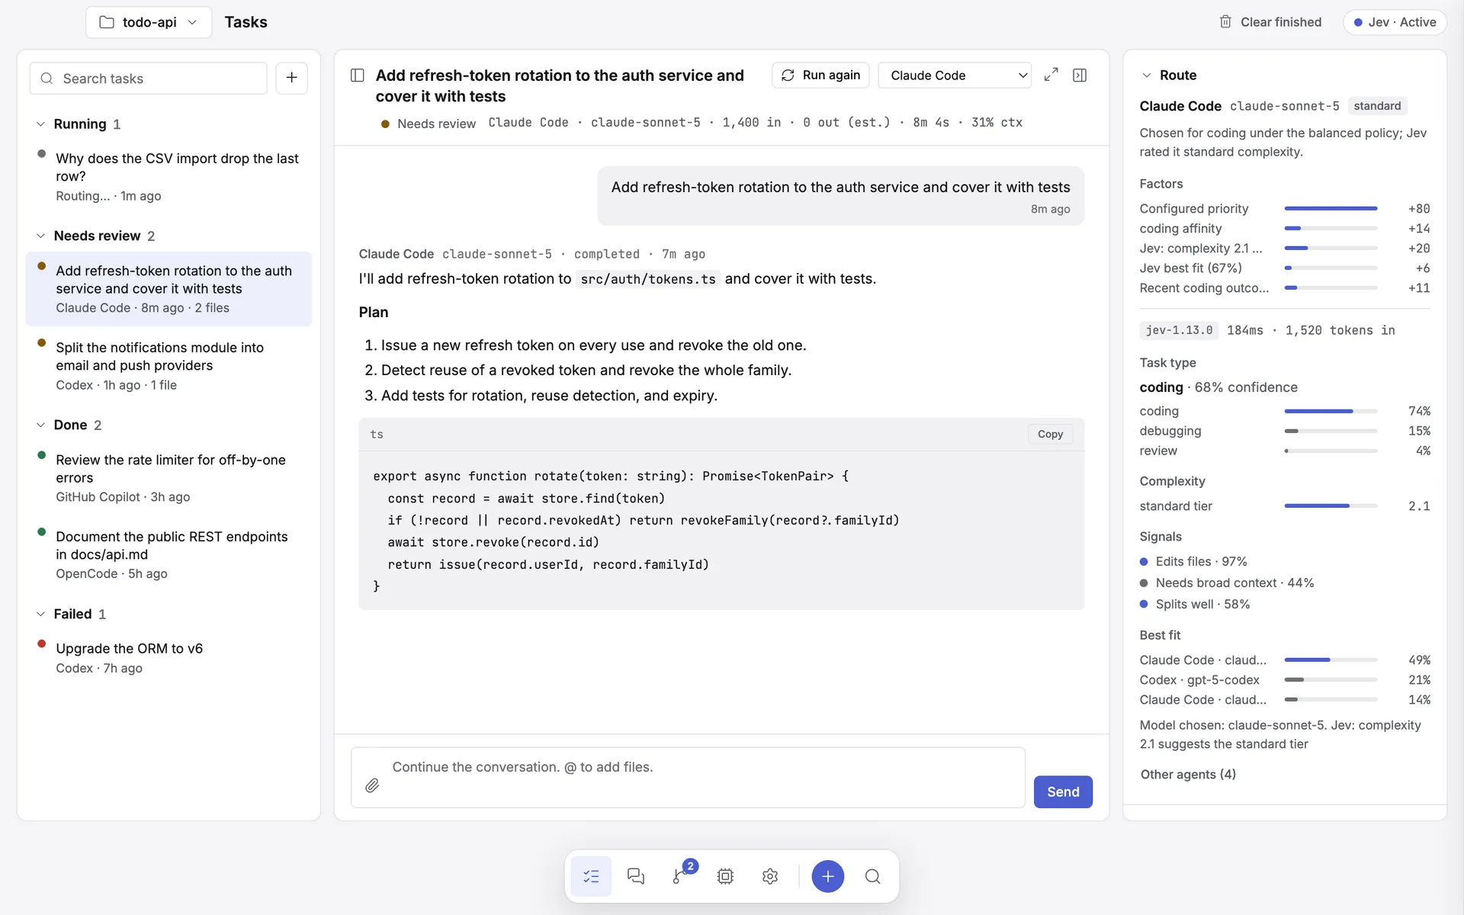Viewport: 1464px width, 915px height.
Task: Click the Run again button
Action: tap(820, 75)
